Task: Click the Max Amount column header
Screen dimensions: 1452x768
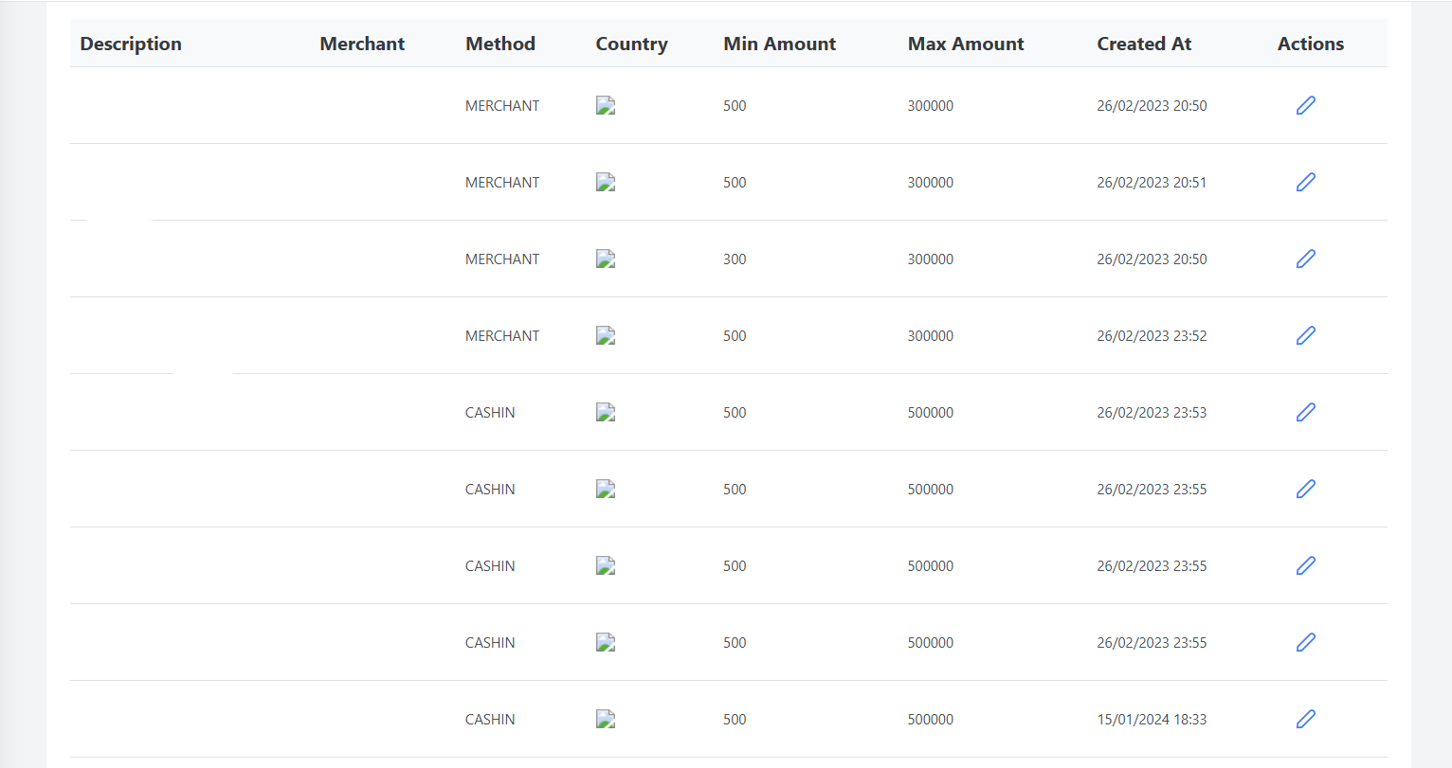Action: coord(966,44)
